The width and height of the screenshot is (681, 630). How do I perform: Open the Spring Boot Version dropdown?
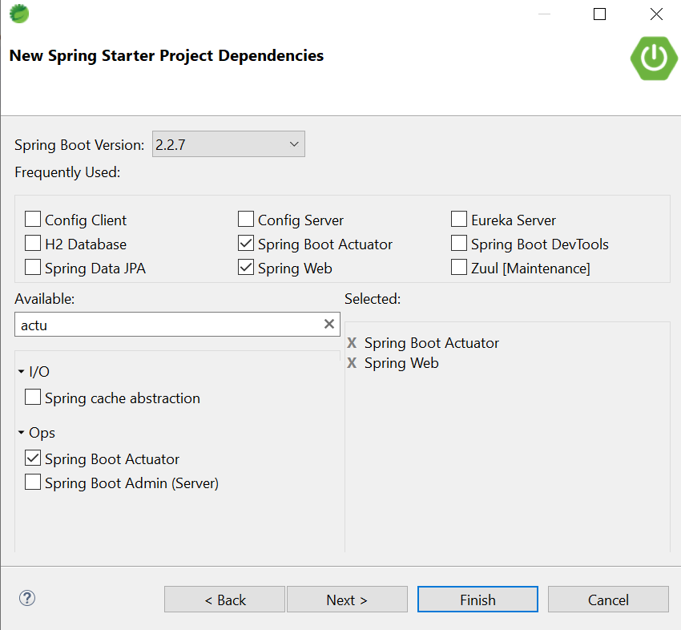[x=293, y=143]
